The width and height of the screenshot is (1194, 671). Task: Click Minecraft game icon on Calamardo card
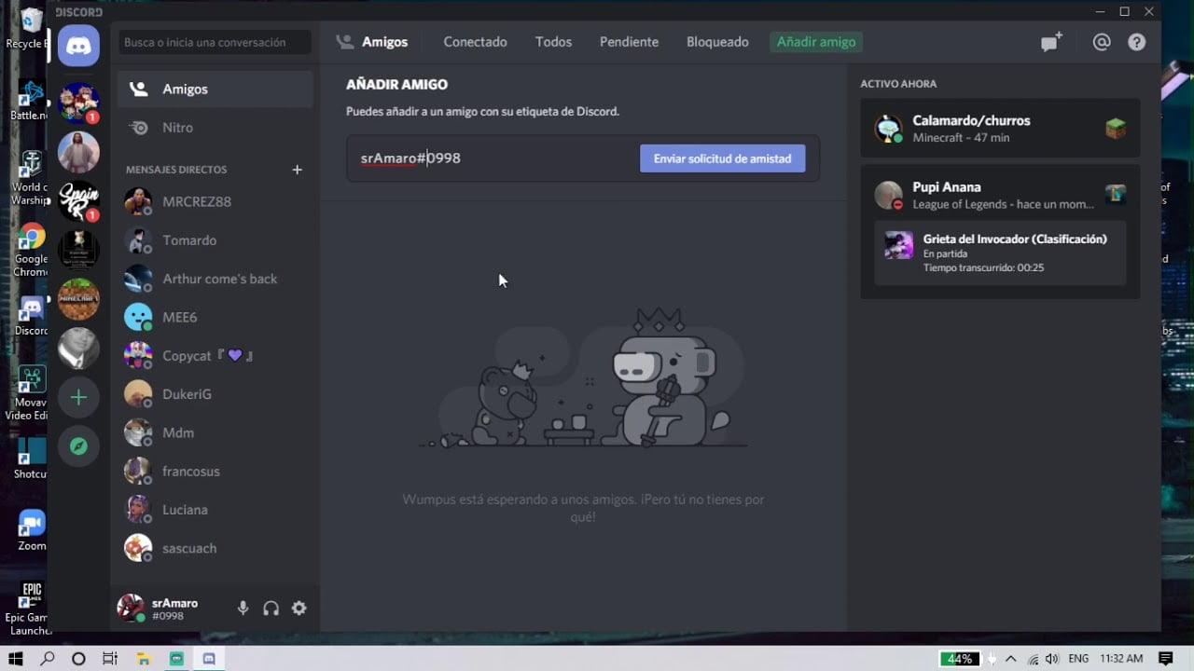(x=1116, y=129)
